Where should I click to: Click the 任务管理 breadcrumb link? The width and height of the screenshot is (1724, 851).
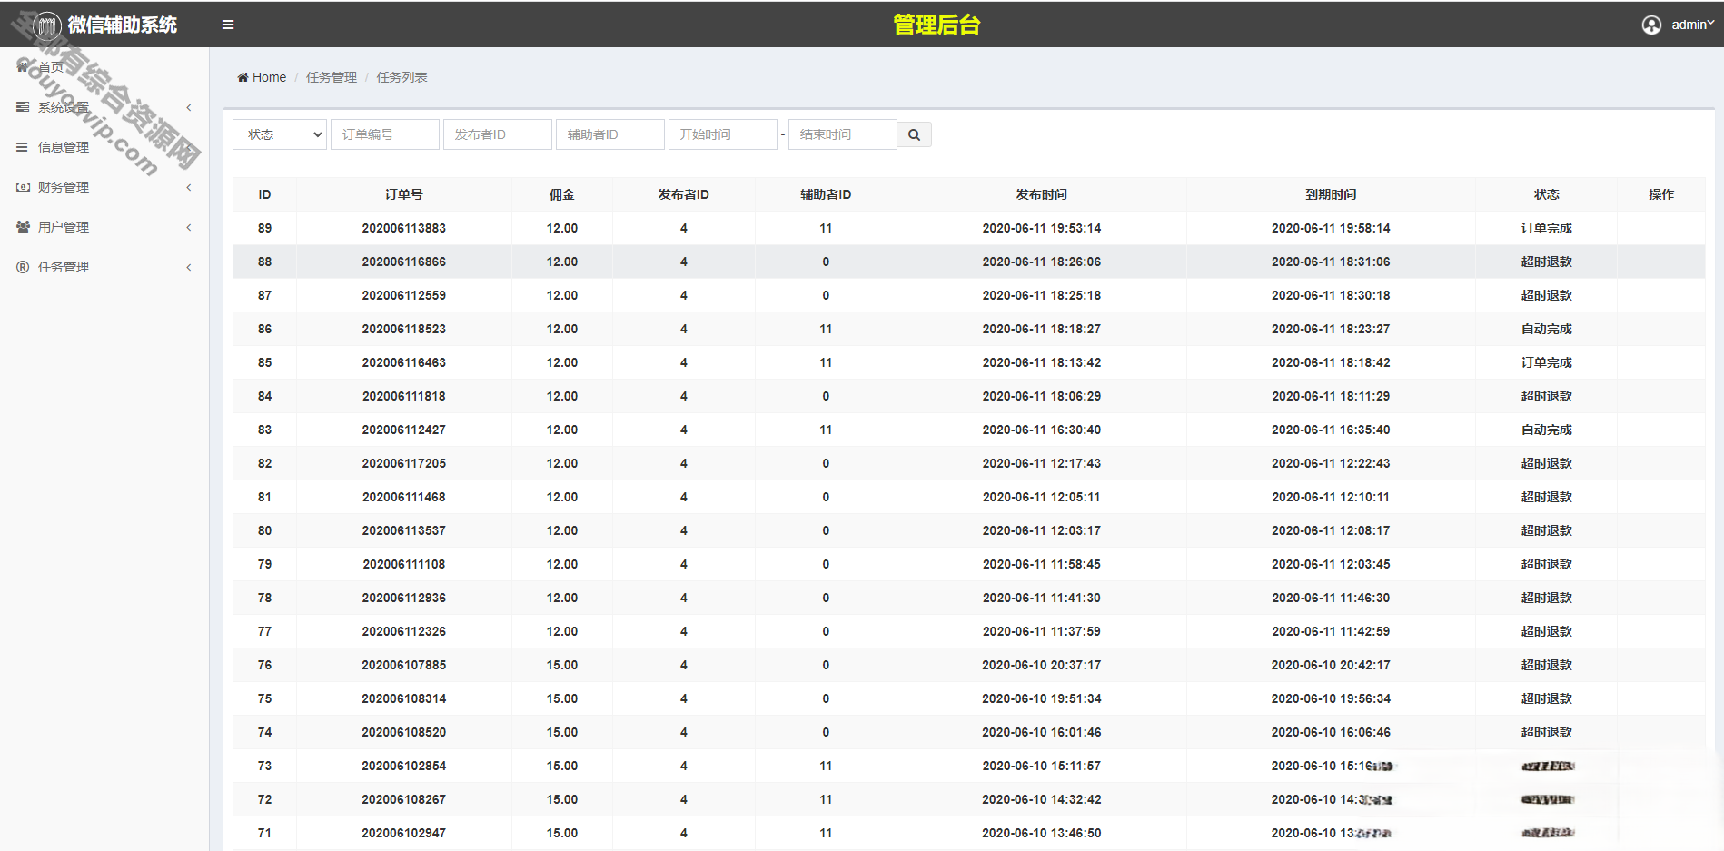coord(332,77)
